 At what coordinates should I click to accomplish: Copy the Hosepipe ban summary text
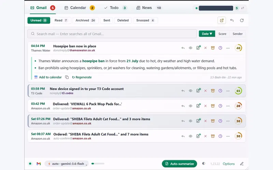click(67, 77)
